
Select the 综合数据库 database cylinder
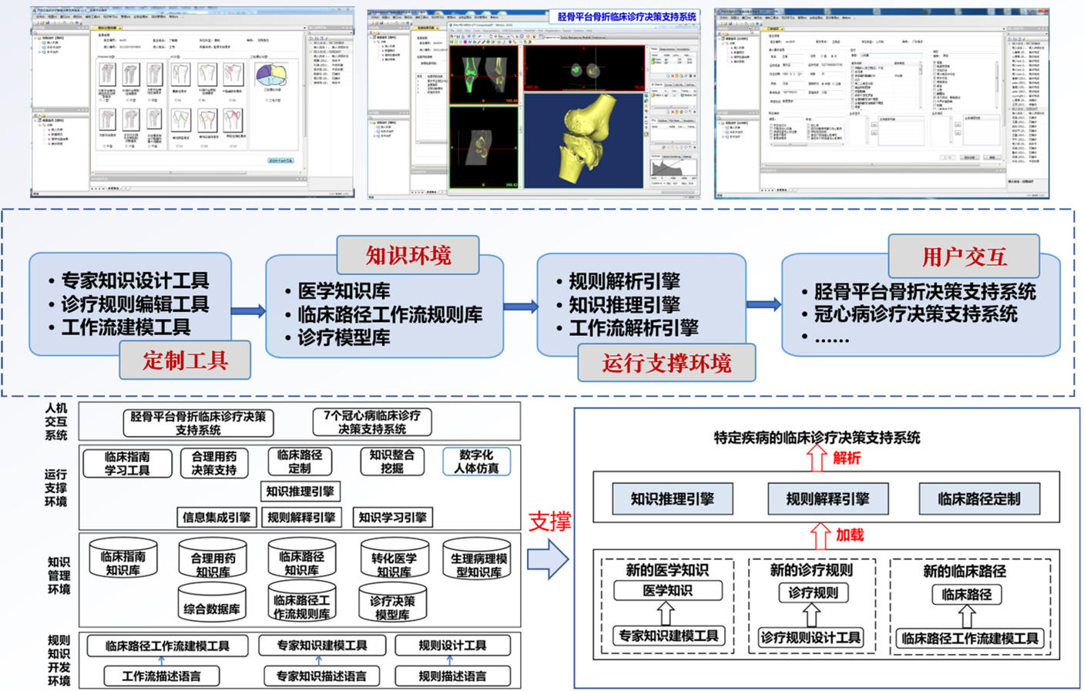click(212, 604)
